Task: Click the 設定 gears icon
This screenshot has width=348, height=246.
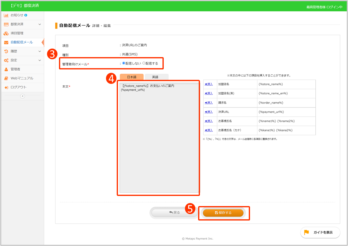Action: (6, 61)
